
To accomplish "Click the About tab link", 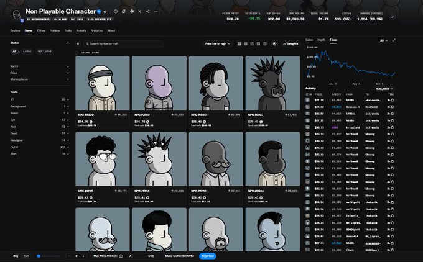I will [x=111, y=30].
